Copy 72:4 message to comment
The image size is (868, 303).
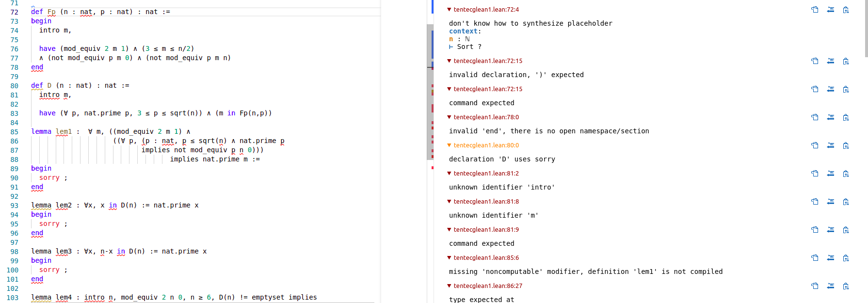click(x=831, y=10)
